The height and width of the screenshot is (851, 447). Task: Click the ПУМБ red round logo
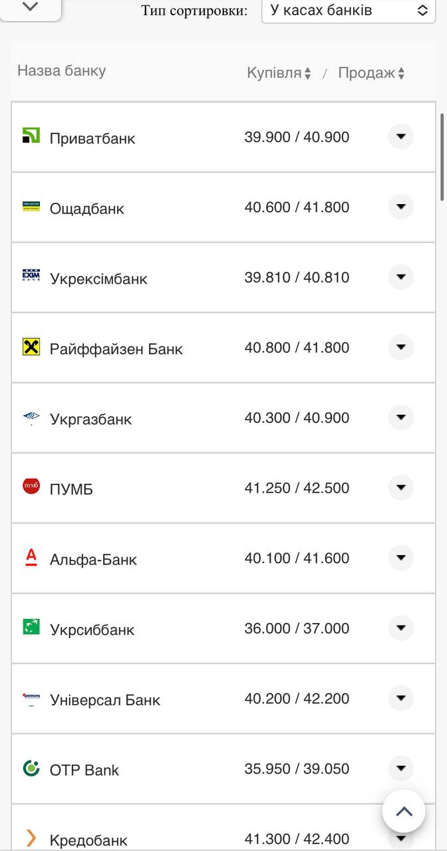(31, 486)
